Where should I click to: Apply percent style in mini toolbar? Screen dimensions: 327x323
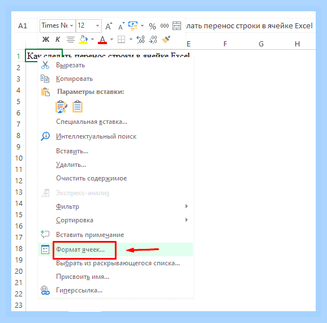click(152, 26)
